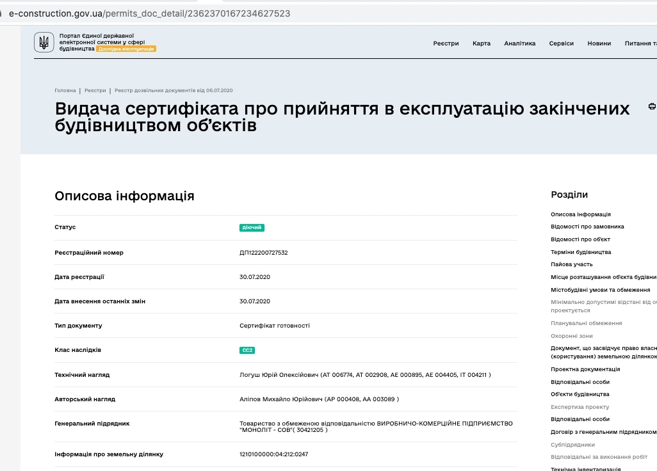
Task: Open Об'єкти будівництва section link
Action: (x=580, y=394)
